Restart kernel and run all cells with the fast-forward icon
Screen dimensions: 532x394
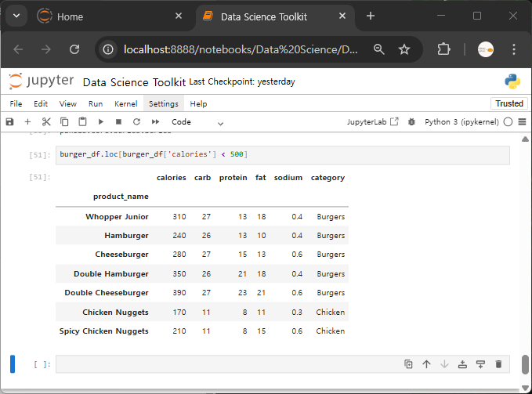tap(155, 121)
